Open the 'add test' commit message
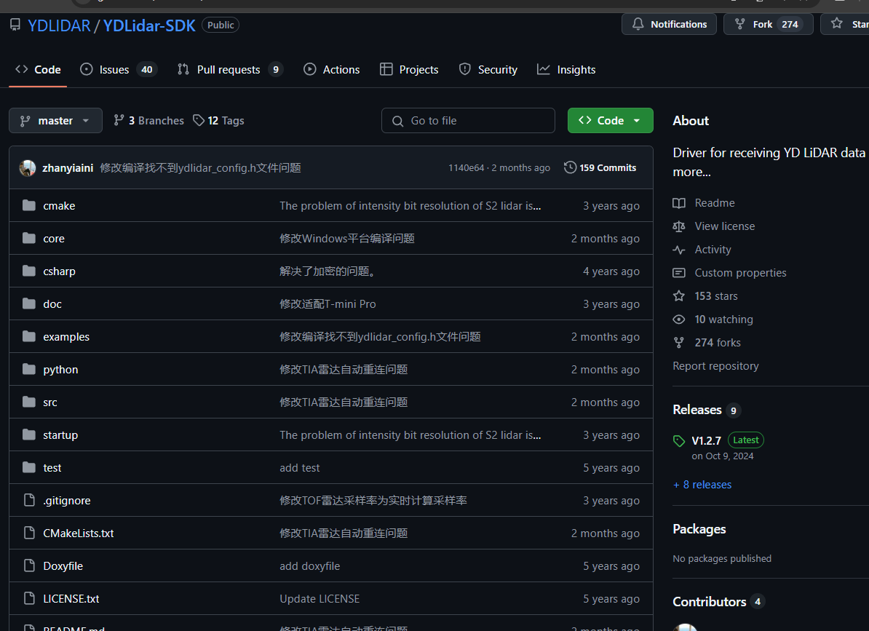869x631 pixels. click(299, 467)
